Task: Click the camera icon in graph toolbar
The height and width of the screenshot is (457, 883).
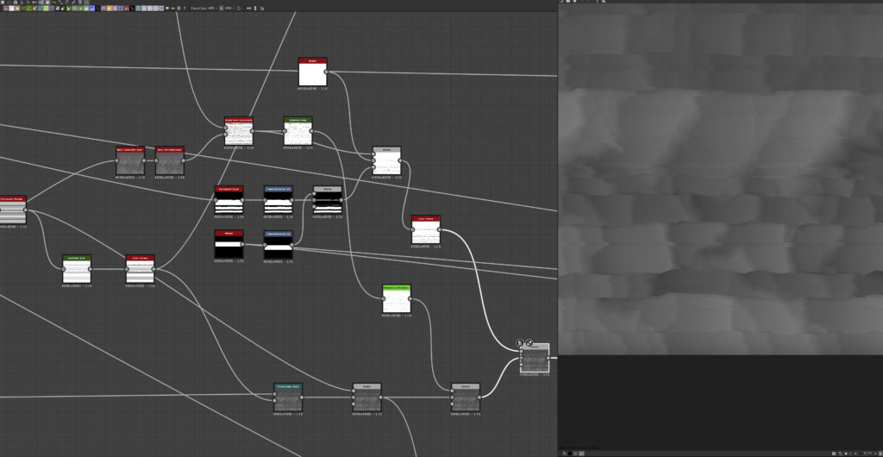Action: [16, 3]
